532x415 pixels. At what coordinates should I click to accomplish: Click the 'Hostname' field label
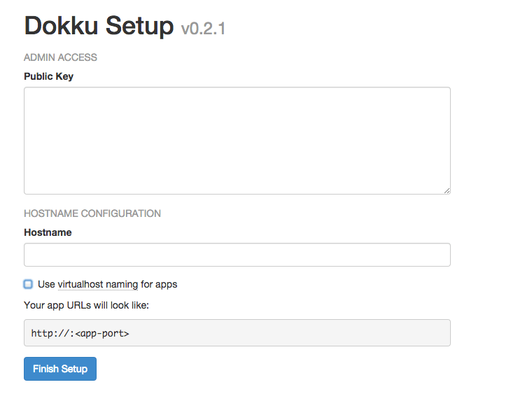48,232
